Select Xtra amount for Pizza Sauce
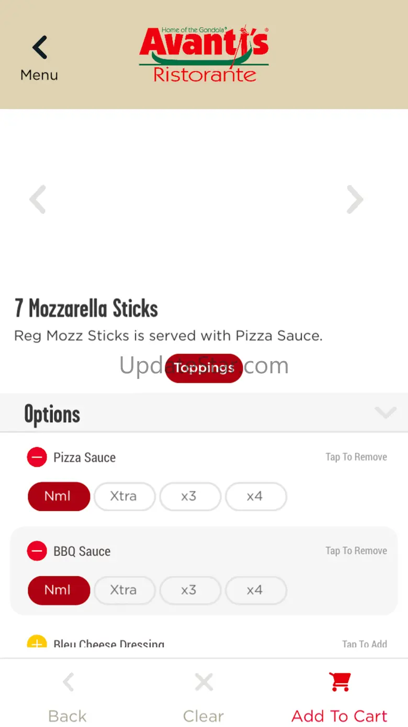This screenshot has height=727, width=408. [123, 496]
